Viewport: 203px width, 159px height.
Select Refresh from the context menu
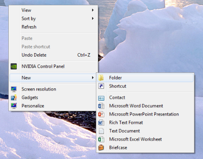[x=53, y=27]
